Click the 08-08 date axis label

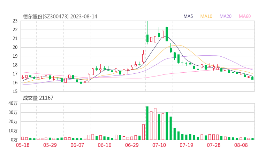tap(241, 145)
